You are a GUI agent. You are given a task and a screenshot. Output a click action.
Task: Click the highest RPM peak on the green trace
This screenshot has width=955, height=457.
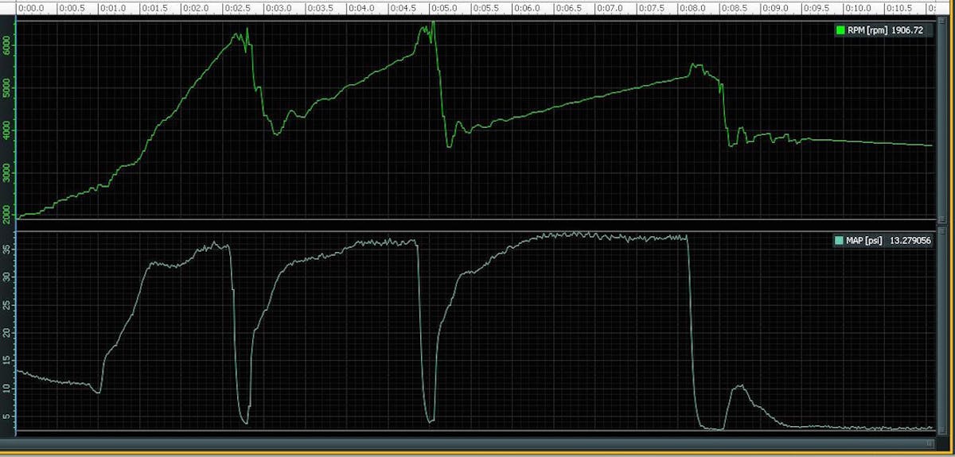click(x=432, y=23)
